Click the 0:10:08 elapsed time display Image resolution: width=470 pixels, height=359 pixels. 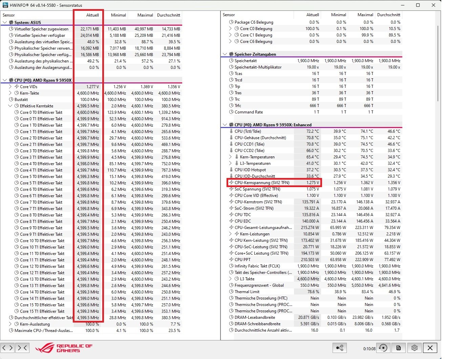(369, 349)
